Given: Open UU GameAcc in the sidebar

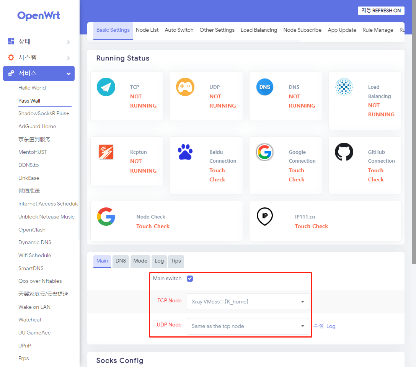Looking at the screenshot, I should [x=34, y=333].
